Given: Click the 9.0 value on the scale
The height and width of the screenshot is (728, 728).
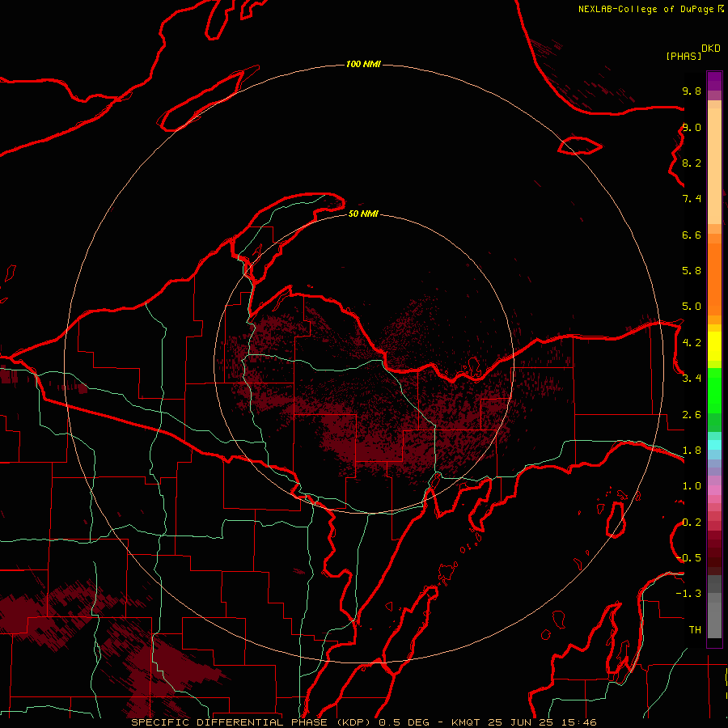Looking at the screenshot, I should (x=692, y=127).
